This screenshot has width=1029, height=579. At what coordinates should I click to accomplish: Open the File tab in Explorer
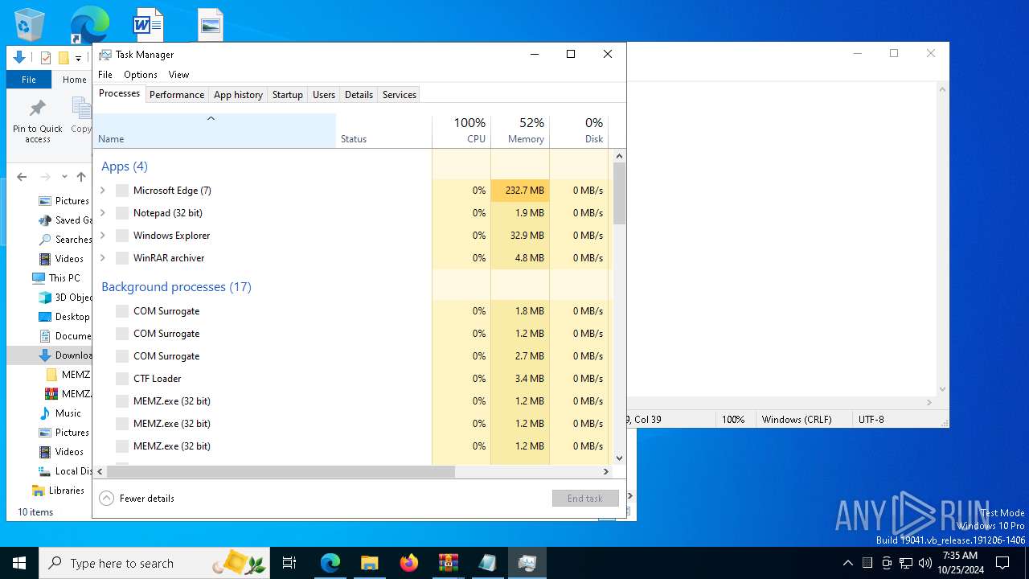[29, 80]
